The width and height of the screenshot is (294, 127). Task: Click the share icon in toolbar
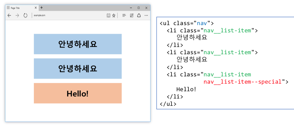[x=139, y=15]
